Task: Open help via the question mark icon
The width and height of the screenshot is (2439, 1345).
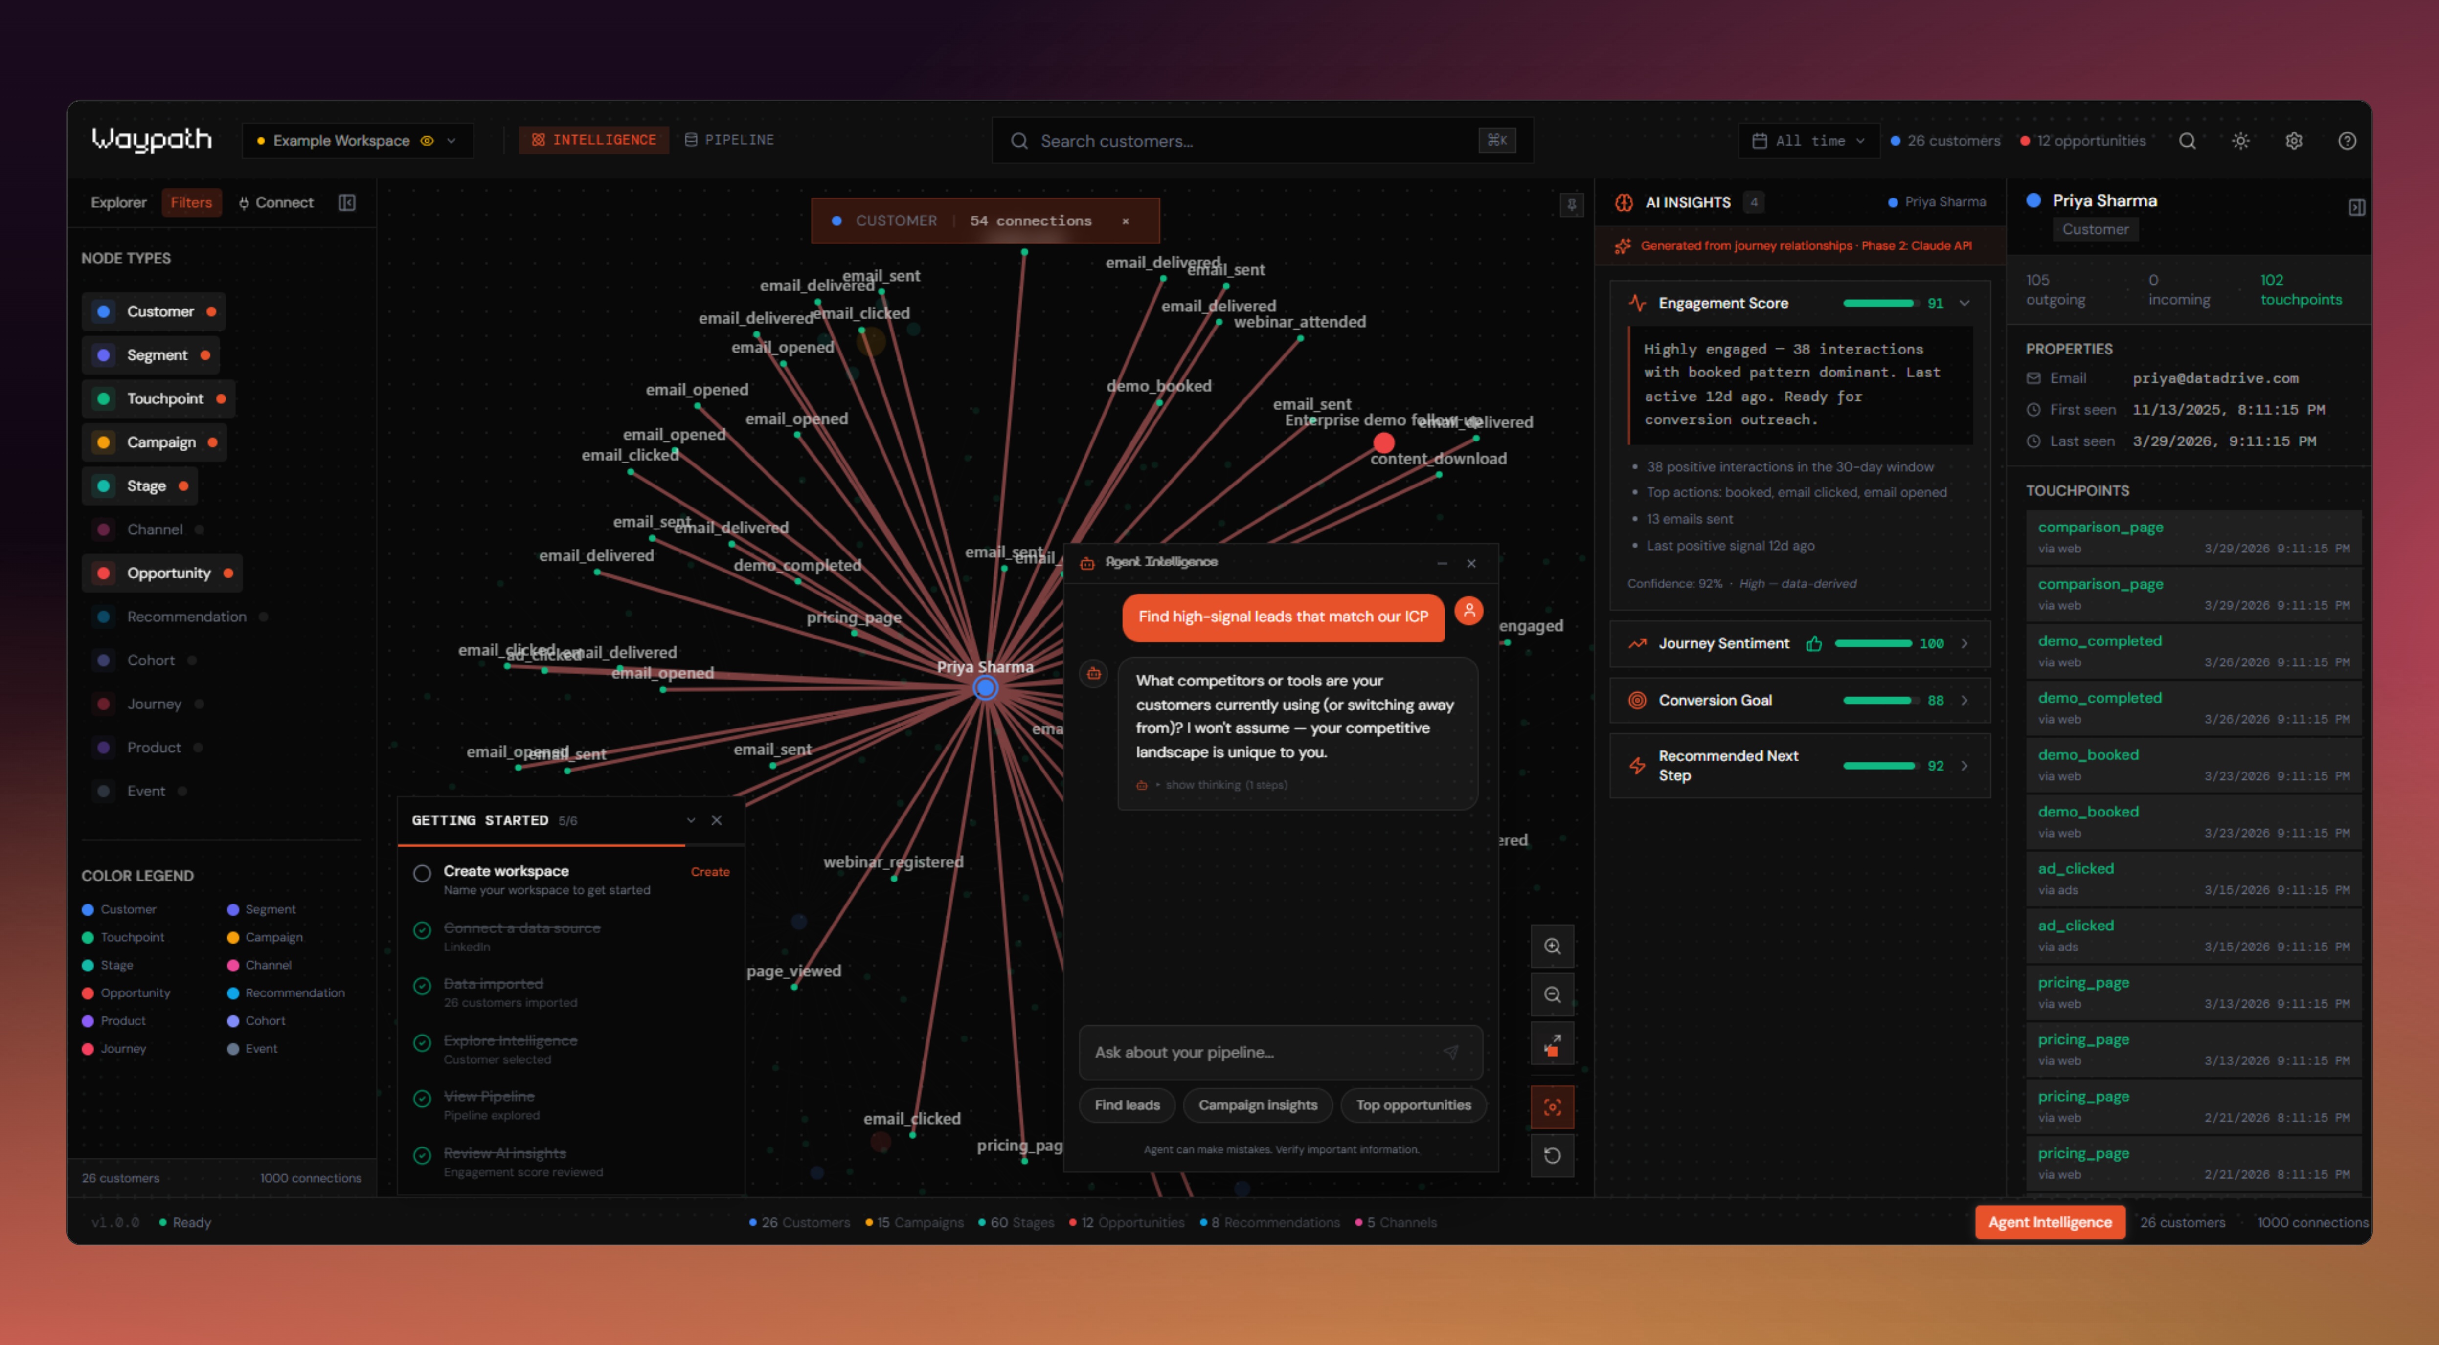Action: pos(2348,140)
